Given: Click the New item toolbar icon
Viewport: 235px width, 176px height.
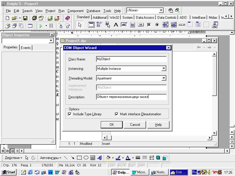Looking at the screenshot, I should pyautogui.click(x=7, y=18).
